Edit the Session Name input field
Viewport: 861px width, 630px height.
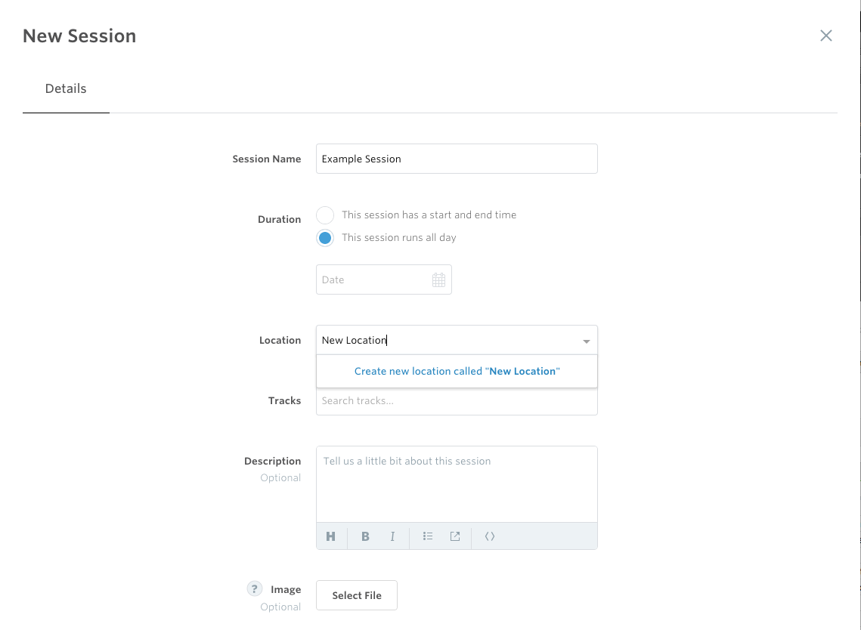[457, 159]
